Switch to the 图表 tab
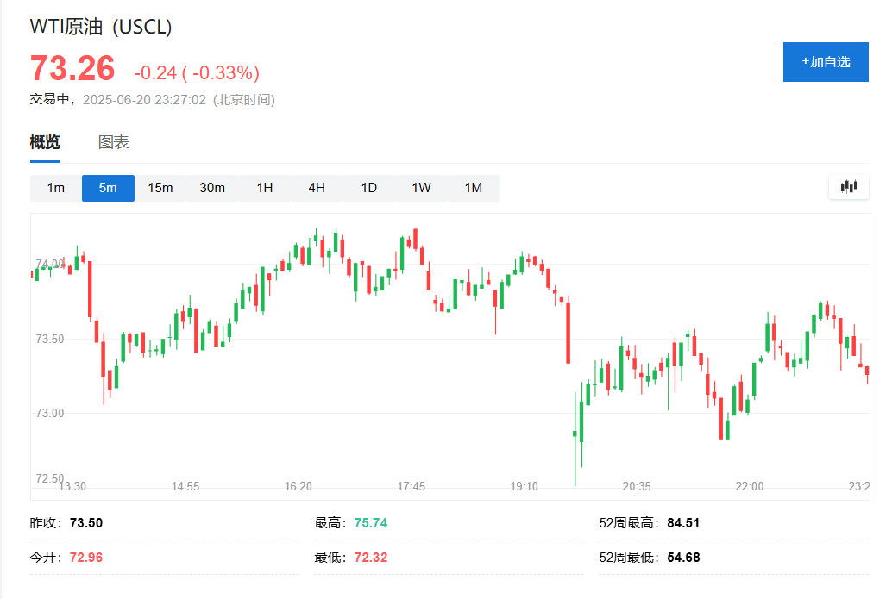The image size is (886, 599). [x=114, y=142]
